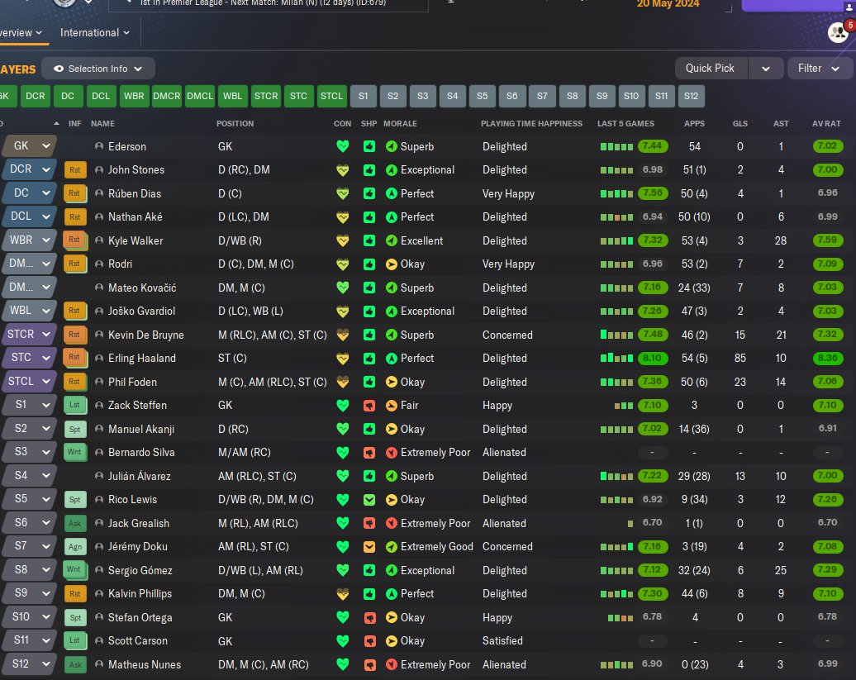
Task: Open the Selection Info view dropdown
Action: [98, 69]
